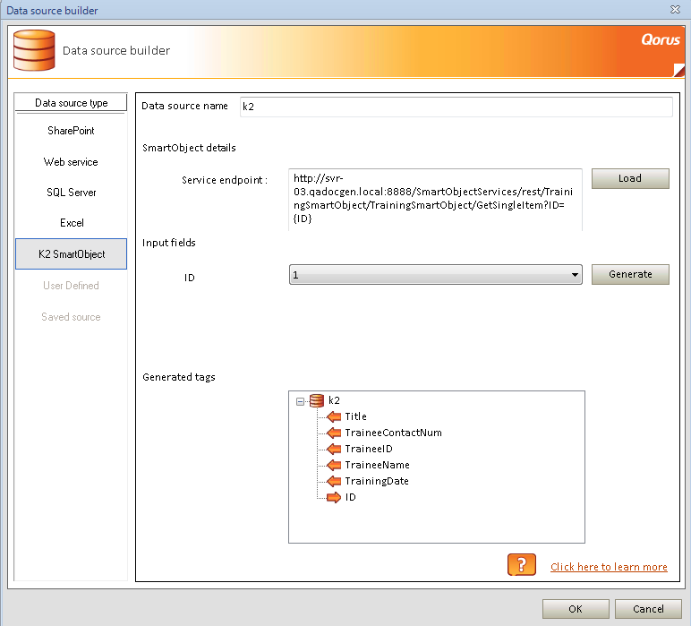The height and width of the screenshot is (626, 691).
Task: Click the arrow icon beside TrainingDate
Action: click(334, 481)
